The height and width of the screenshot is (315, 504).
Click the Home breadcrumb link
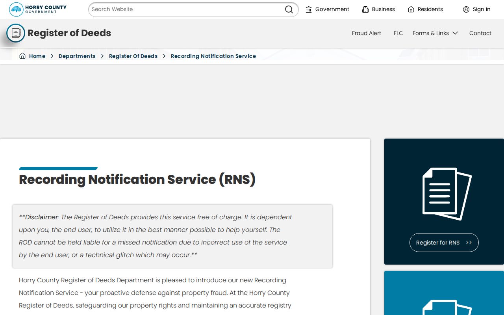tap(37, 56)
